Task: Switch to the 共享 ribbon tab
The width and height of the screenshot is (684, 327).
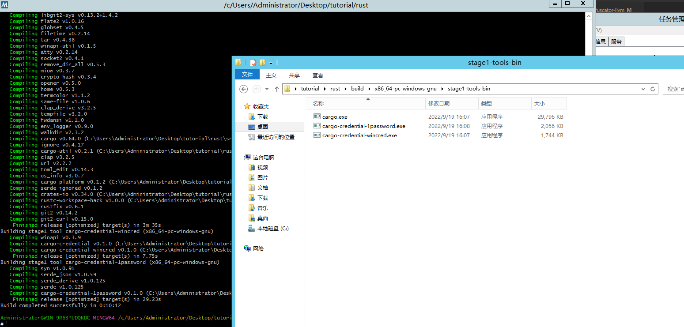Action: tap(294, 75)
